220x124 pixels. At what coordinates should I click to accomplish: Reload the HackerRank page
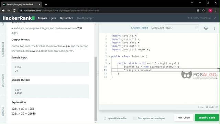[14, 11]
